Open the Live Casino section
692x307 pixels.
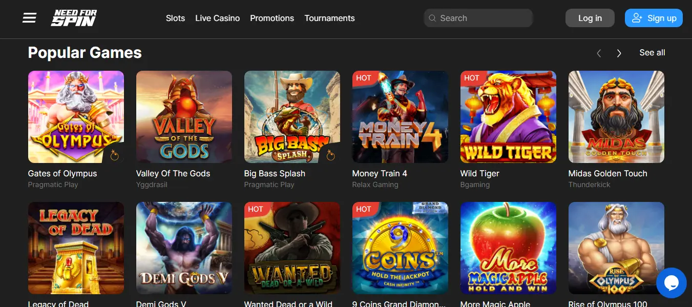pyautogui.click(x=217, y=18)
